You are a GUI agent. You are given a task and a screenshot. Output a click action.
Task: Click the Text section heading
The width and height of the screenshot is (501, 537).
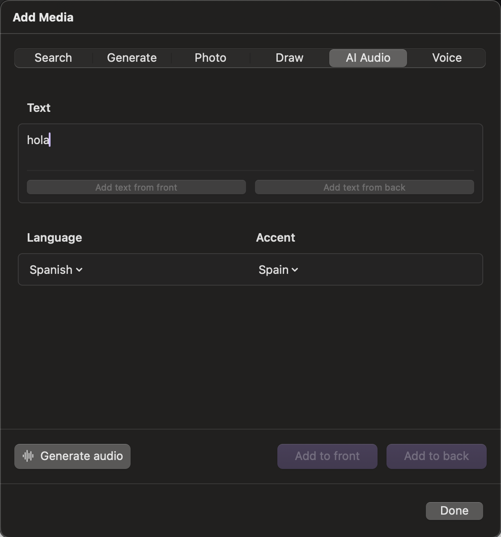39,108
